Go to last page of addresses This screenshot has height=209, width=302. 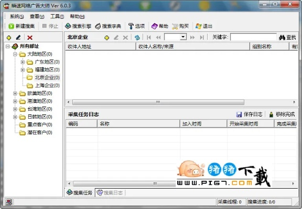202,38
